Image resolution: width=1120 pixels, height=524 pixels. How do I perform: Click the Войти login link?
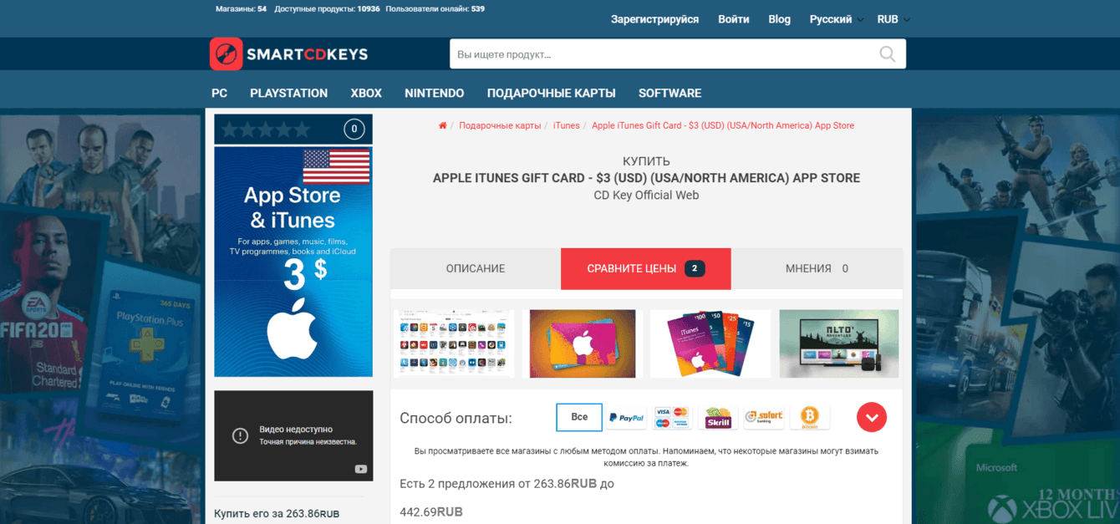coord(734,19)
